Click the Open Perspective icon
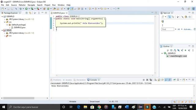The width and height of the screenshot is (196, 110). click(x=189, y=9)
